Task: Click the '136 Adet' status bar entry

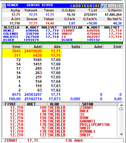Action: 74,141
